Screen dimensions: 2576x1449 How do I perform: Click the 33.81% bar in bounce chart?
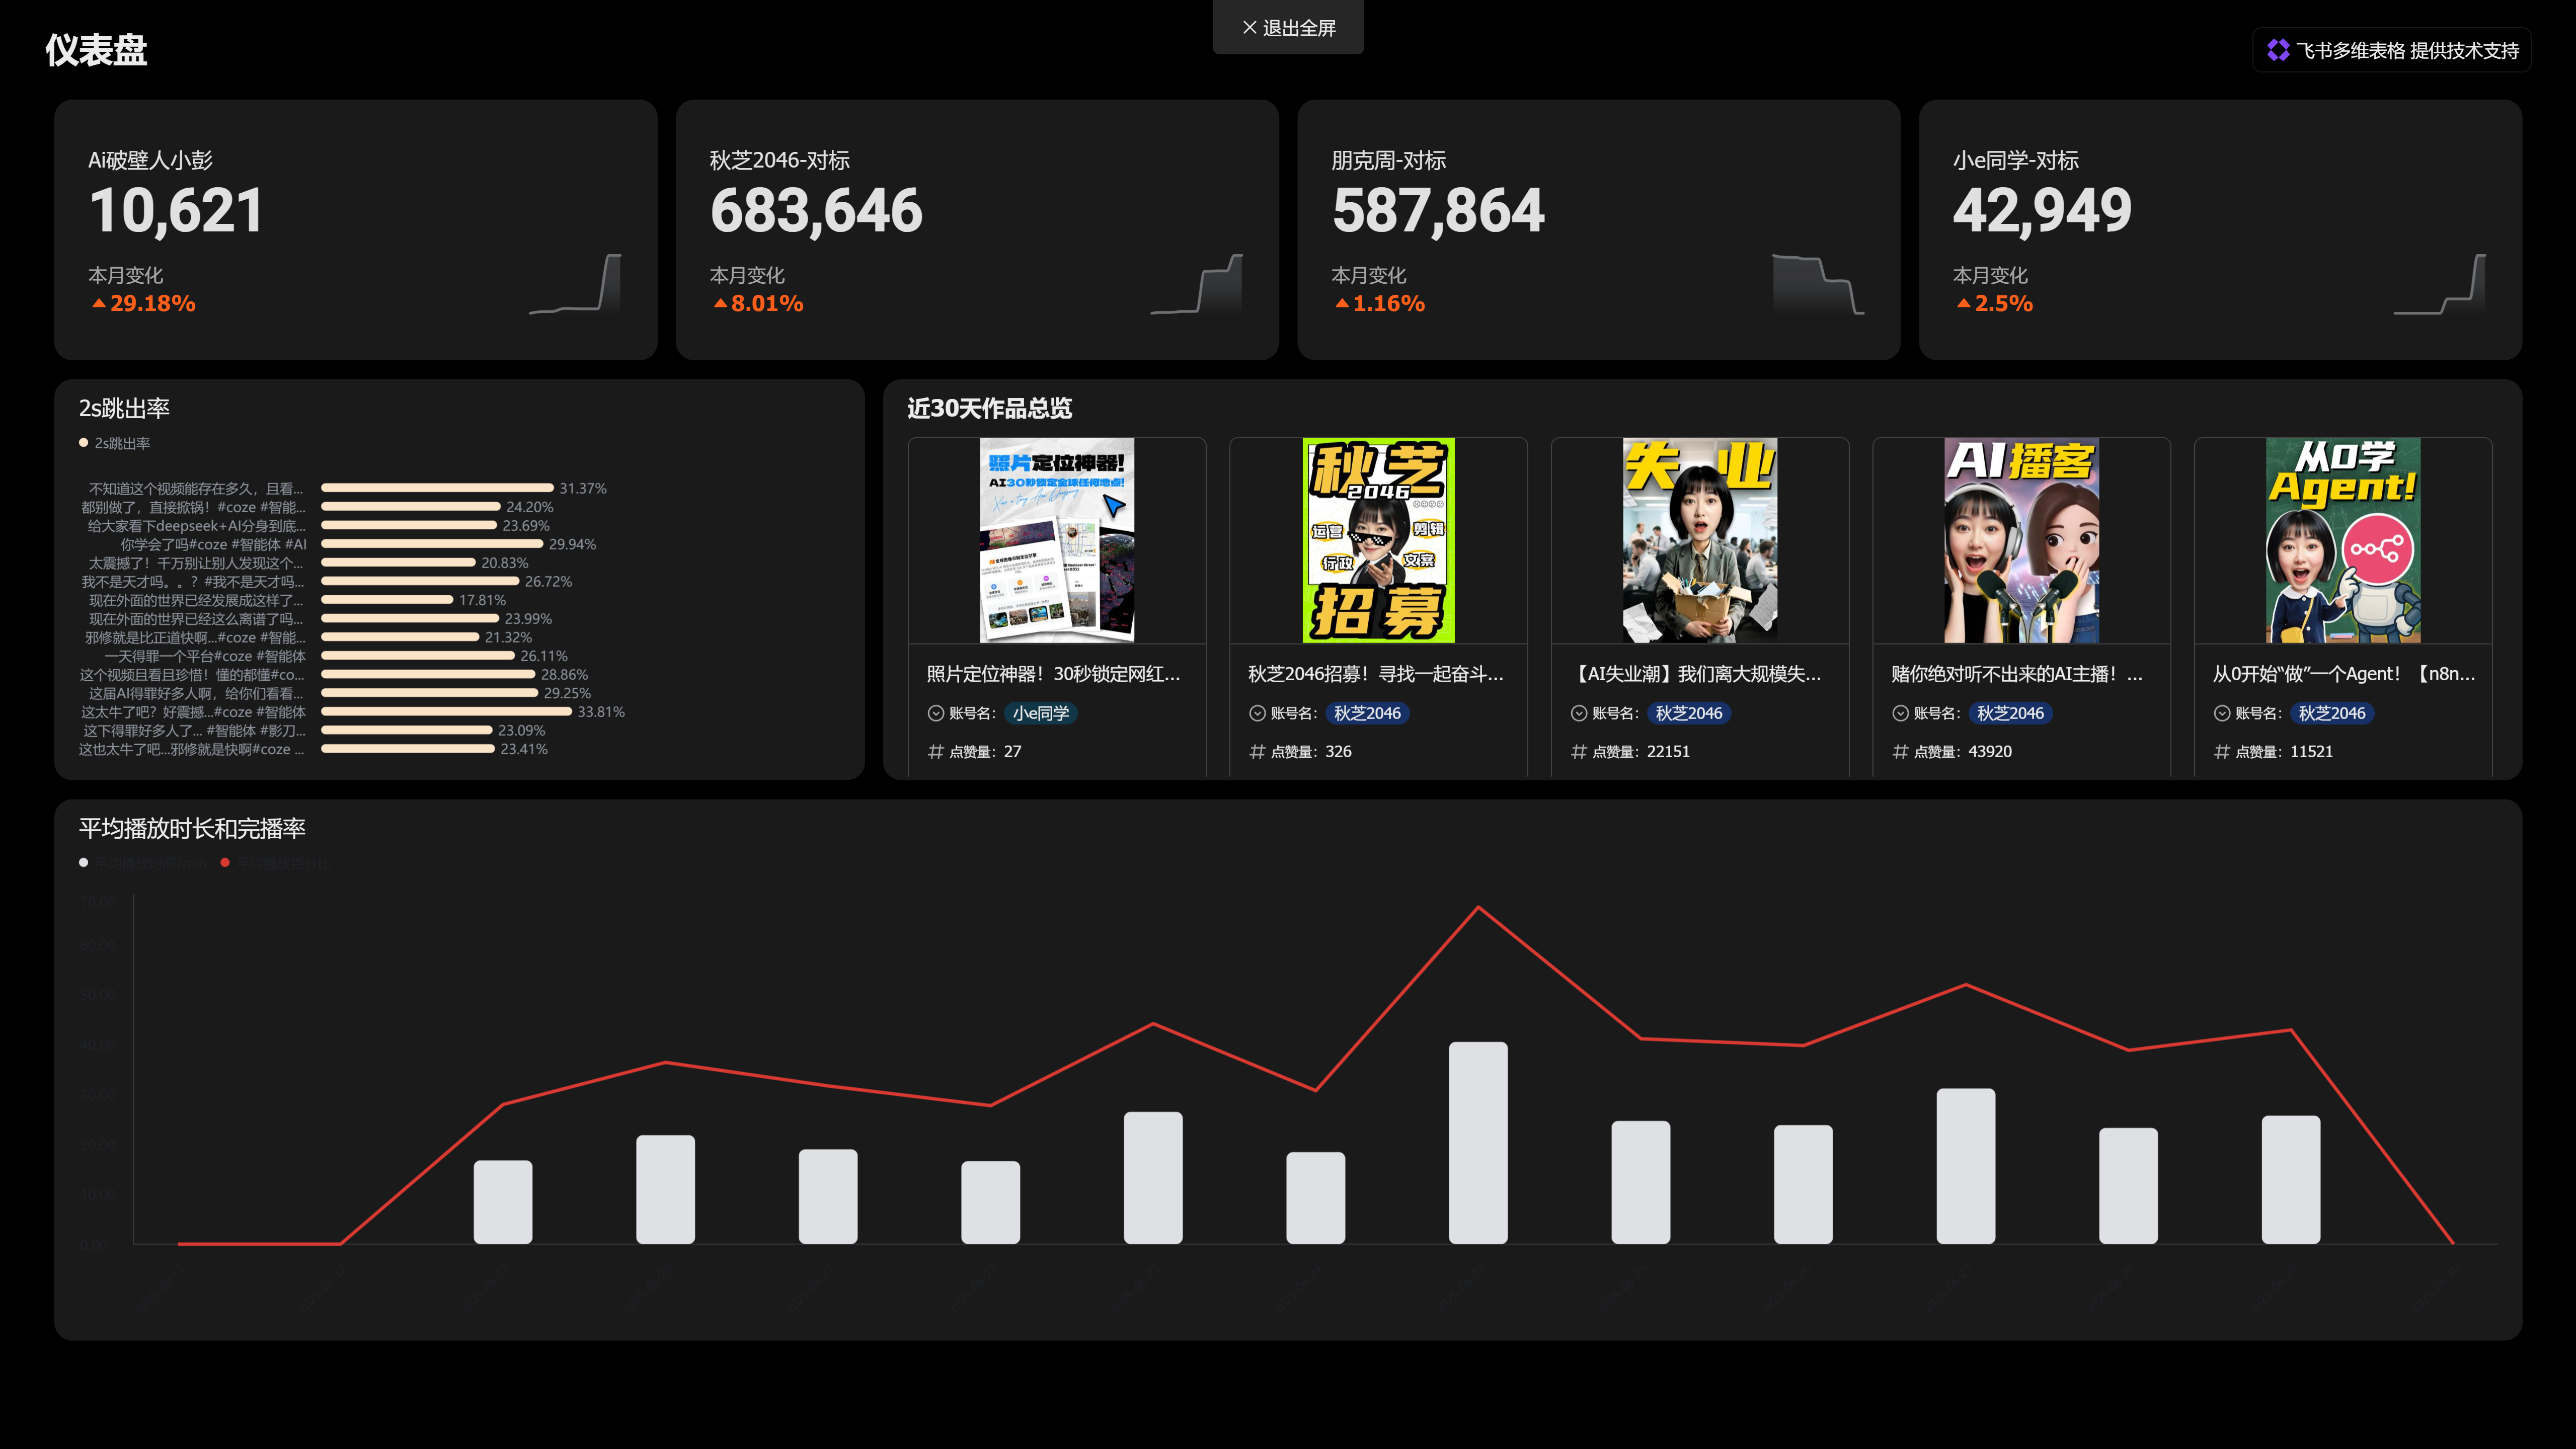click(x=446, y=712)
